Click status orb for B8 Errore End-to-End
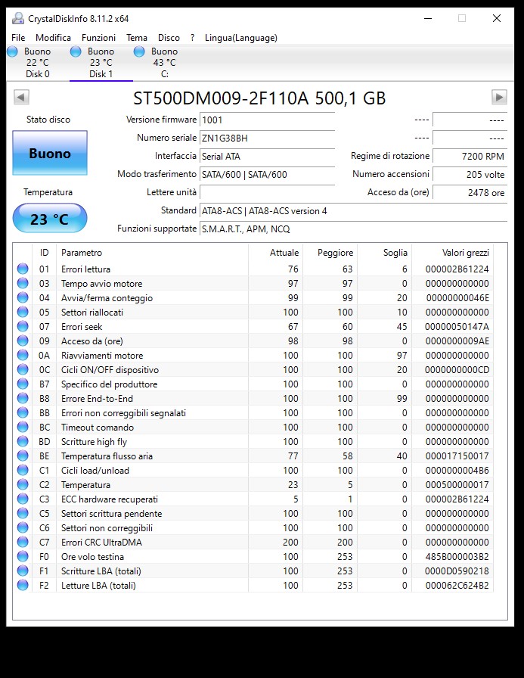This screenshot has width=524, height=678. point(23,398)
